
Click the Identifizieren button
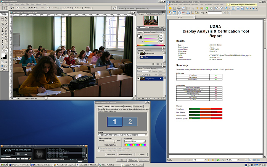pyautogui.click(x=111, y=154)
